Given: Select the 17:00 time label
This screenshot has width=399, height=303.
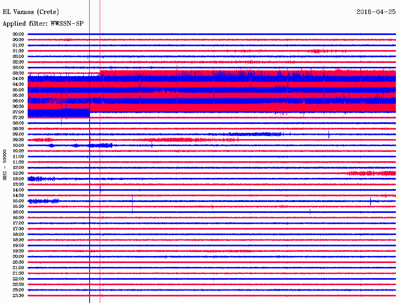Looking at the screenshot, I should 18,223.
